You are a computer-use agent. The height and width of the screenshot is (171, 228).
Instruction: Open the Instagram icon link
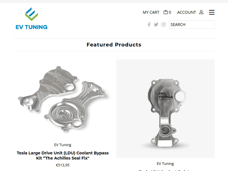(164, 25)
